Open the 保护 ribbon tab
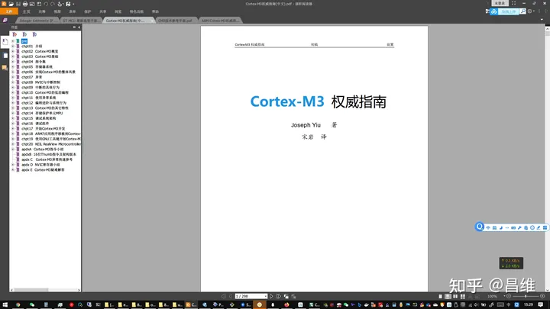The image size is (550, 309). pyautogui.click(x=88, y=11)
